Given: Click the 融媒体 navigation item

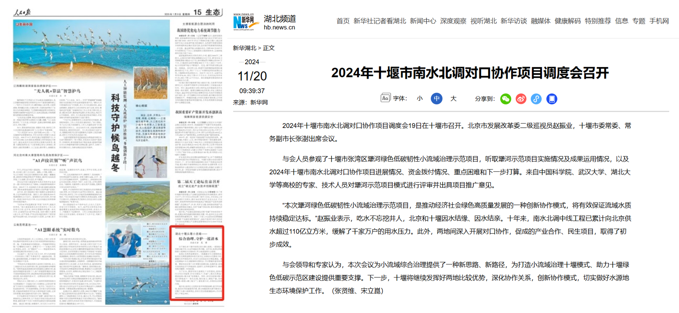Looking at the screenshot, I should click(540, 21).
